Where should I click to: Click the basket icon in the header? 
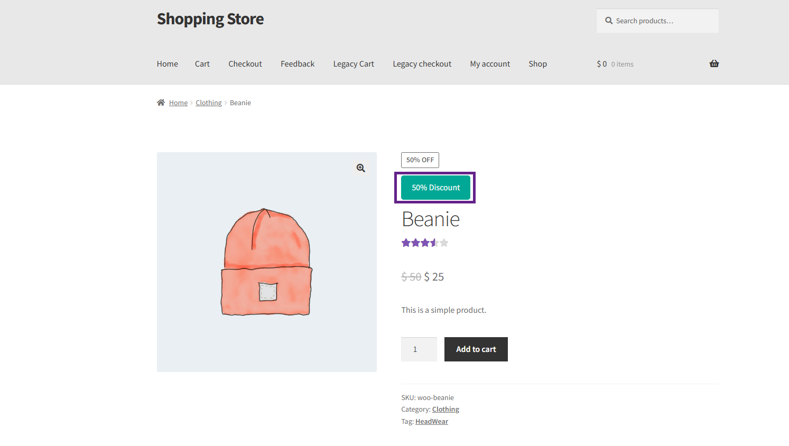[x=714, y=63]
